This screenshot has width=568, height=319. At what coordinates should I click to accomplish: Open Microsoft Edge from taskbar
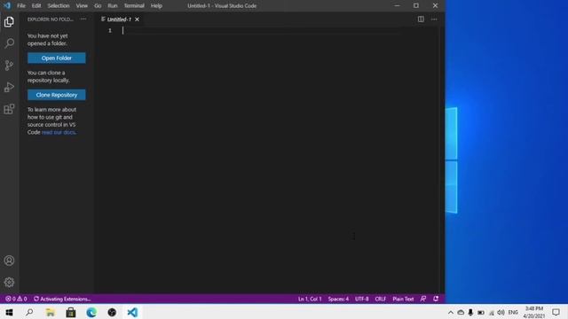(91, 312)
